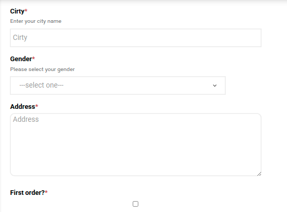Click the red asterisk beside Gender
The width and height of the screenshot is (287, 212).
click(34, 58)
